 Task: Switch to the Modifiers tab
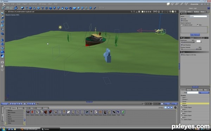tap(196, 12)
